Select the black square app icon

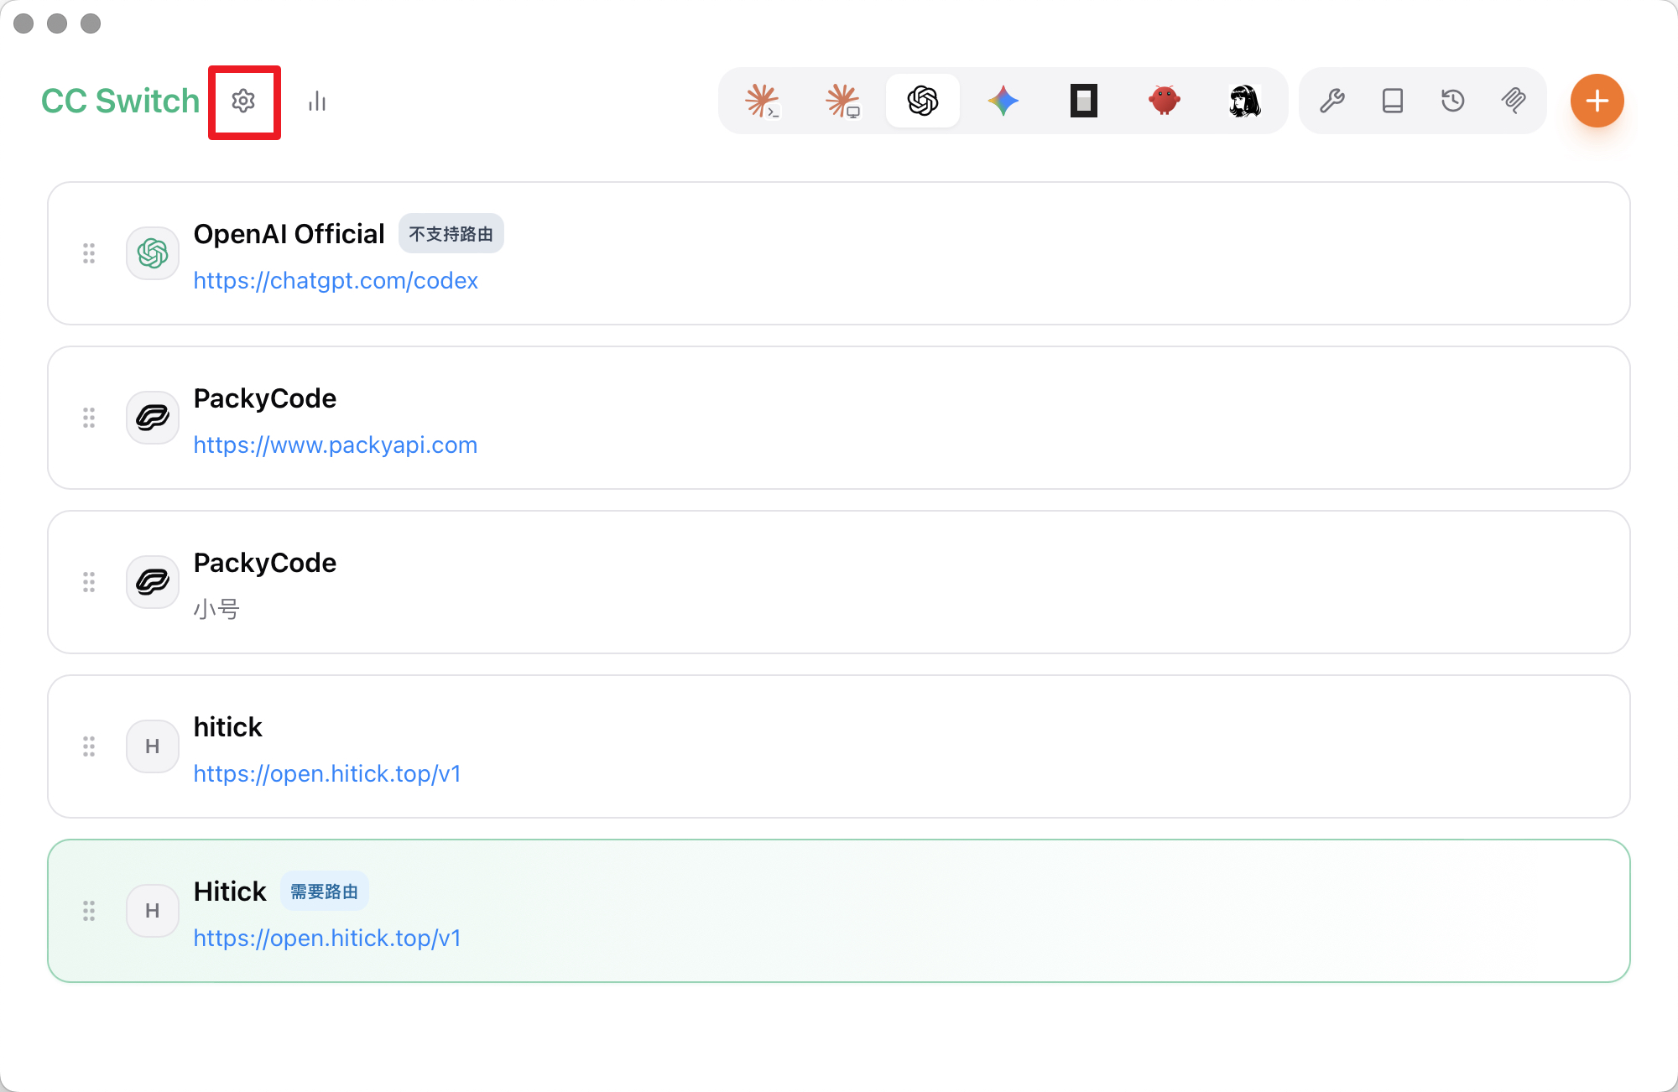click(1084, 101)
